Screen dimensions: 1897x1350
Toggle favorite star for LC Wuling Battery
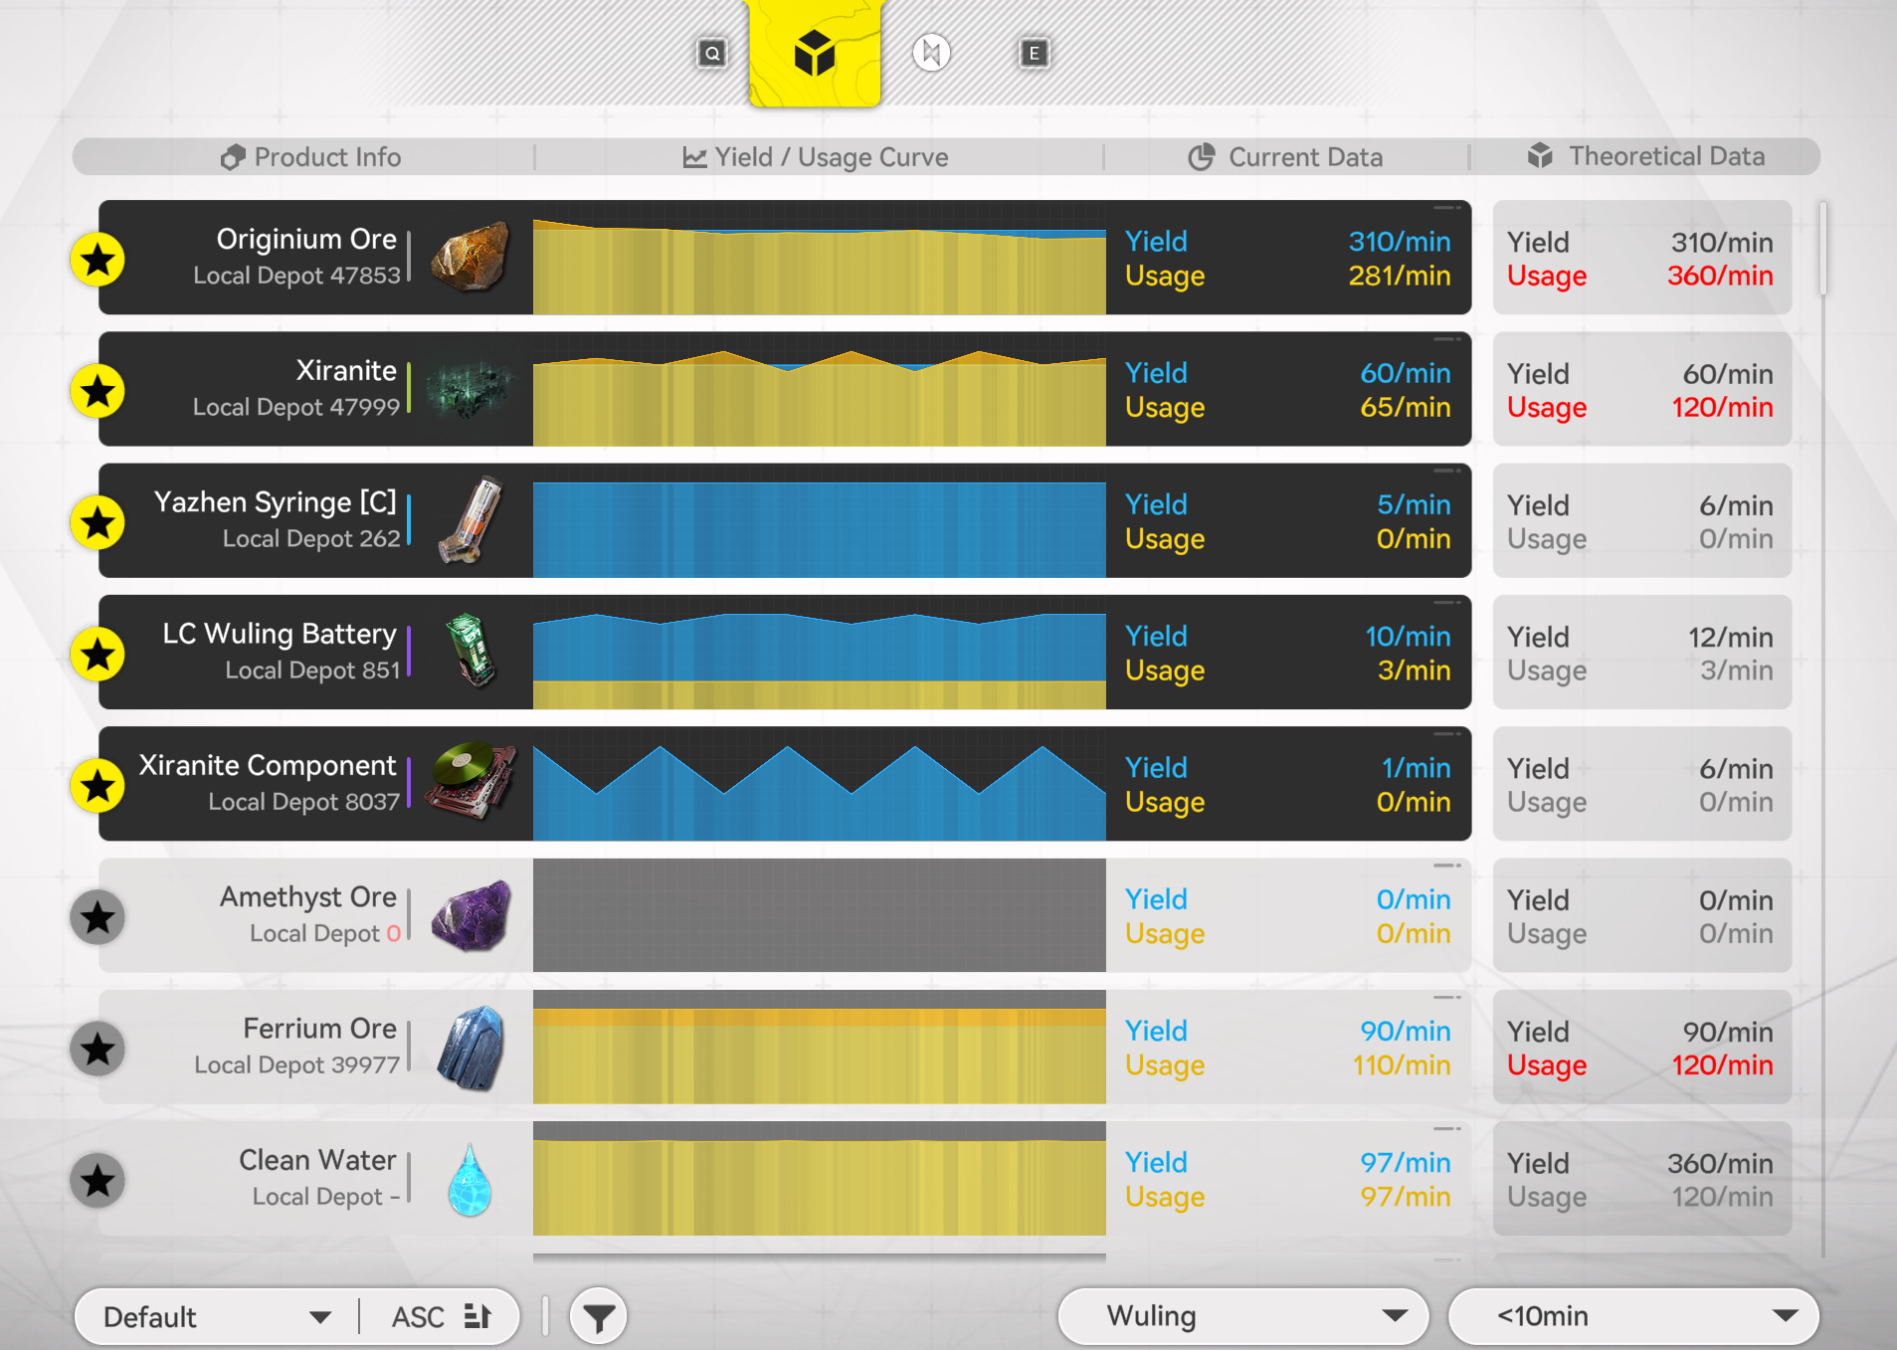pos(97,655)
